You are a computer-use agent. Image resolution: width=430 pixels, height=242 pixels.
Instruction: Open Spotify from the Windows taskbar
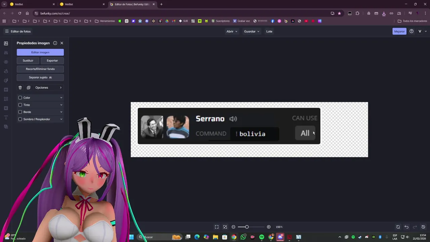pyautogui.click(x=262, y=237)
